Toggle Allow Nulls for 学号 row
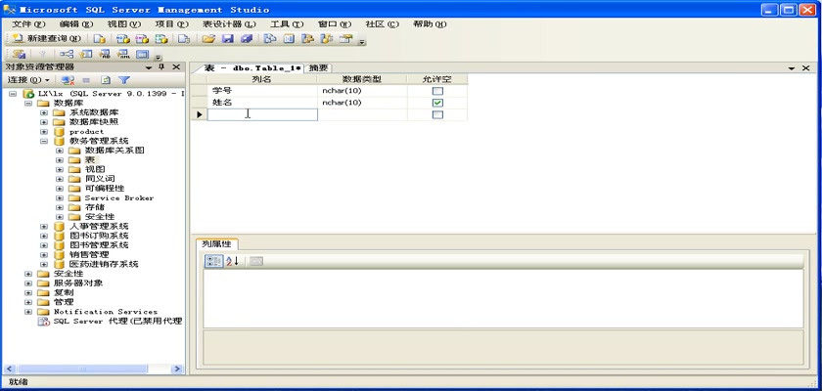 coord(437,91)
